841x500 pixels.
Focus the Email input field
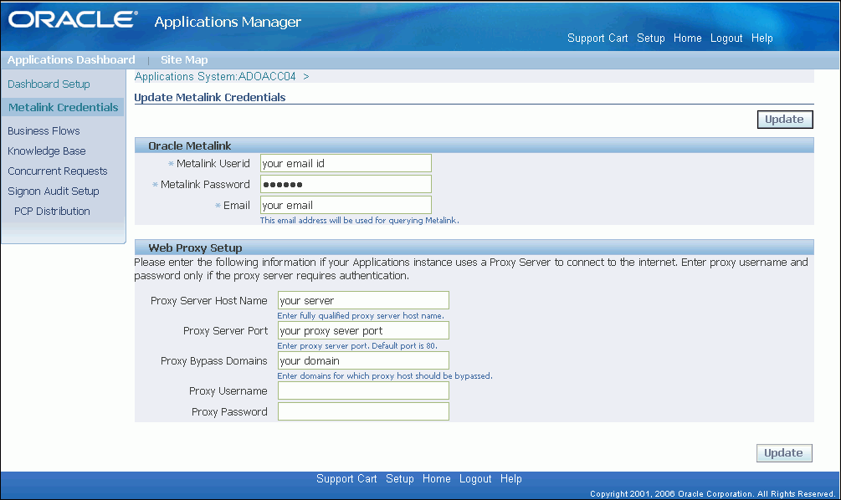[x=346, y=205]
